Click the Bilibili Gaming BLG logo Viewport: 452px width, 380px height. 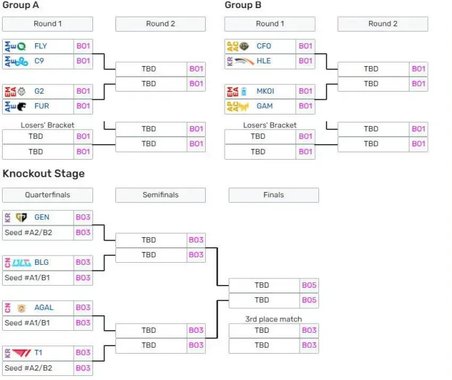[x=22, y=263]
